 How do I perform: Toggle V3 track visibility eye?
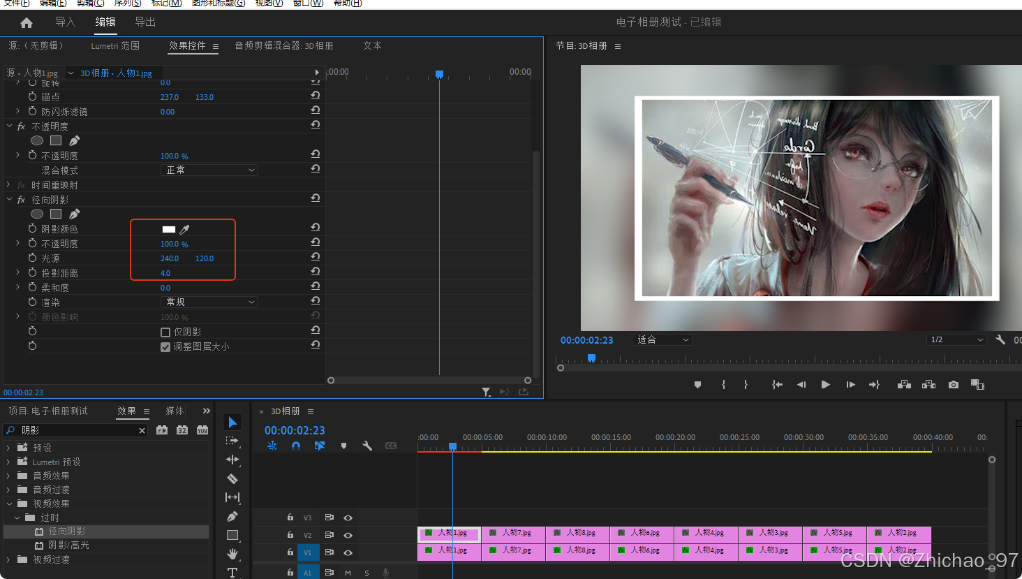pos(348,518)
